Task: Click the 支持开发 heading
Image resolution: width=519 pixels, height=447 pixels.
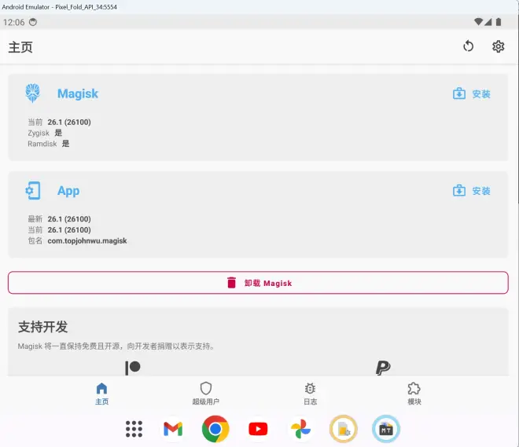Action: [x=43, y=327]
